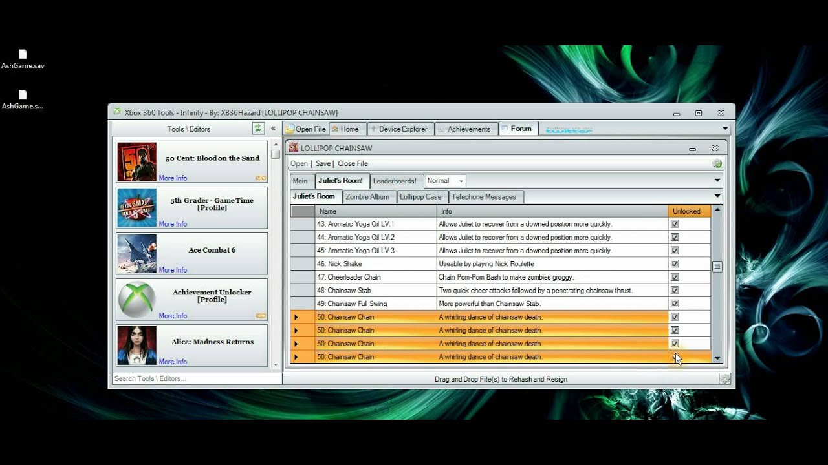Switch to the Home tab
Image resolution: width=828 pixels, height=465 pixels.
pos(347,129)
